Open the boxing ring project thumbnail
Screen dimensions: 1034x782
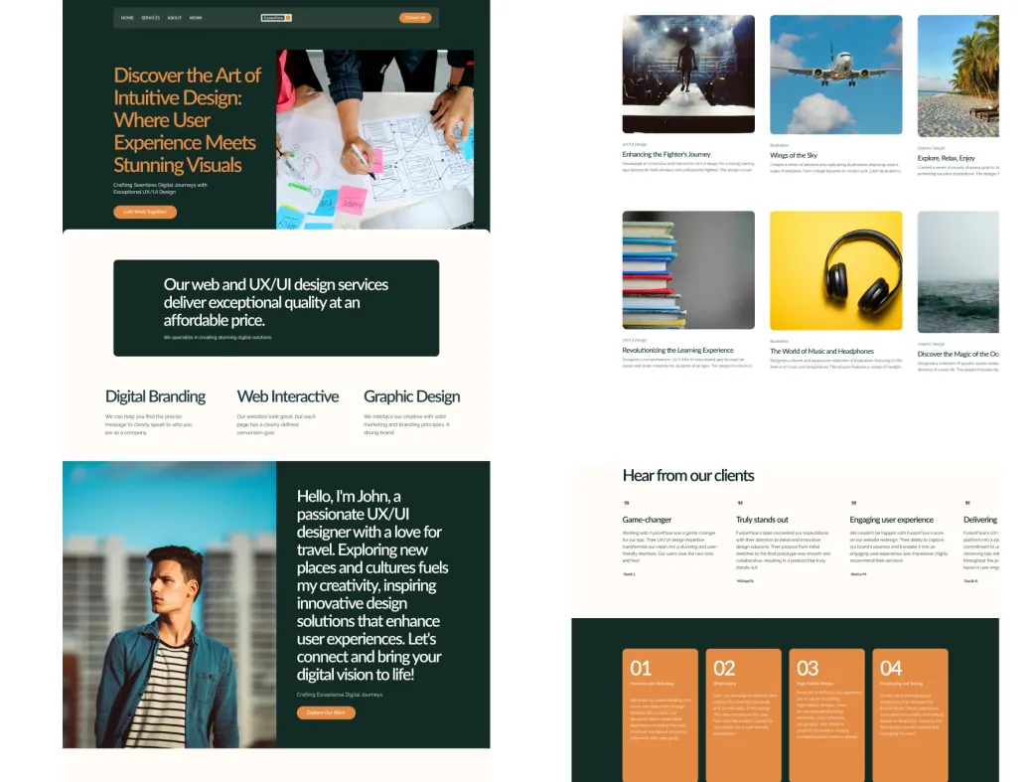pyautogui.click(x=688, y=74)
